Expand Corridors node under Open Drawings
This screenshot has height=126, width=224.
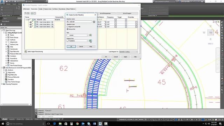click(6, 56)
